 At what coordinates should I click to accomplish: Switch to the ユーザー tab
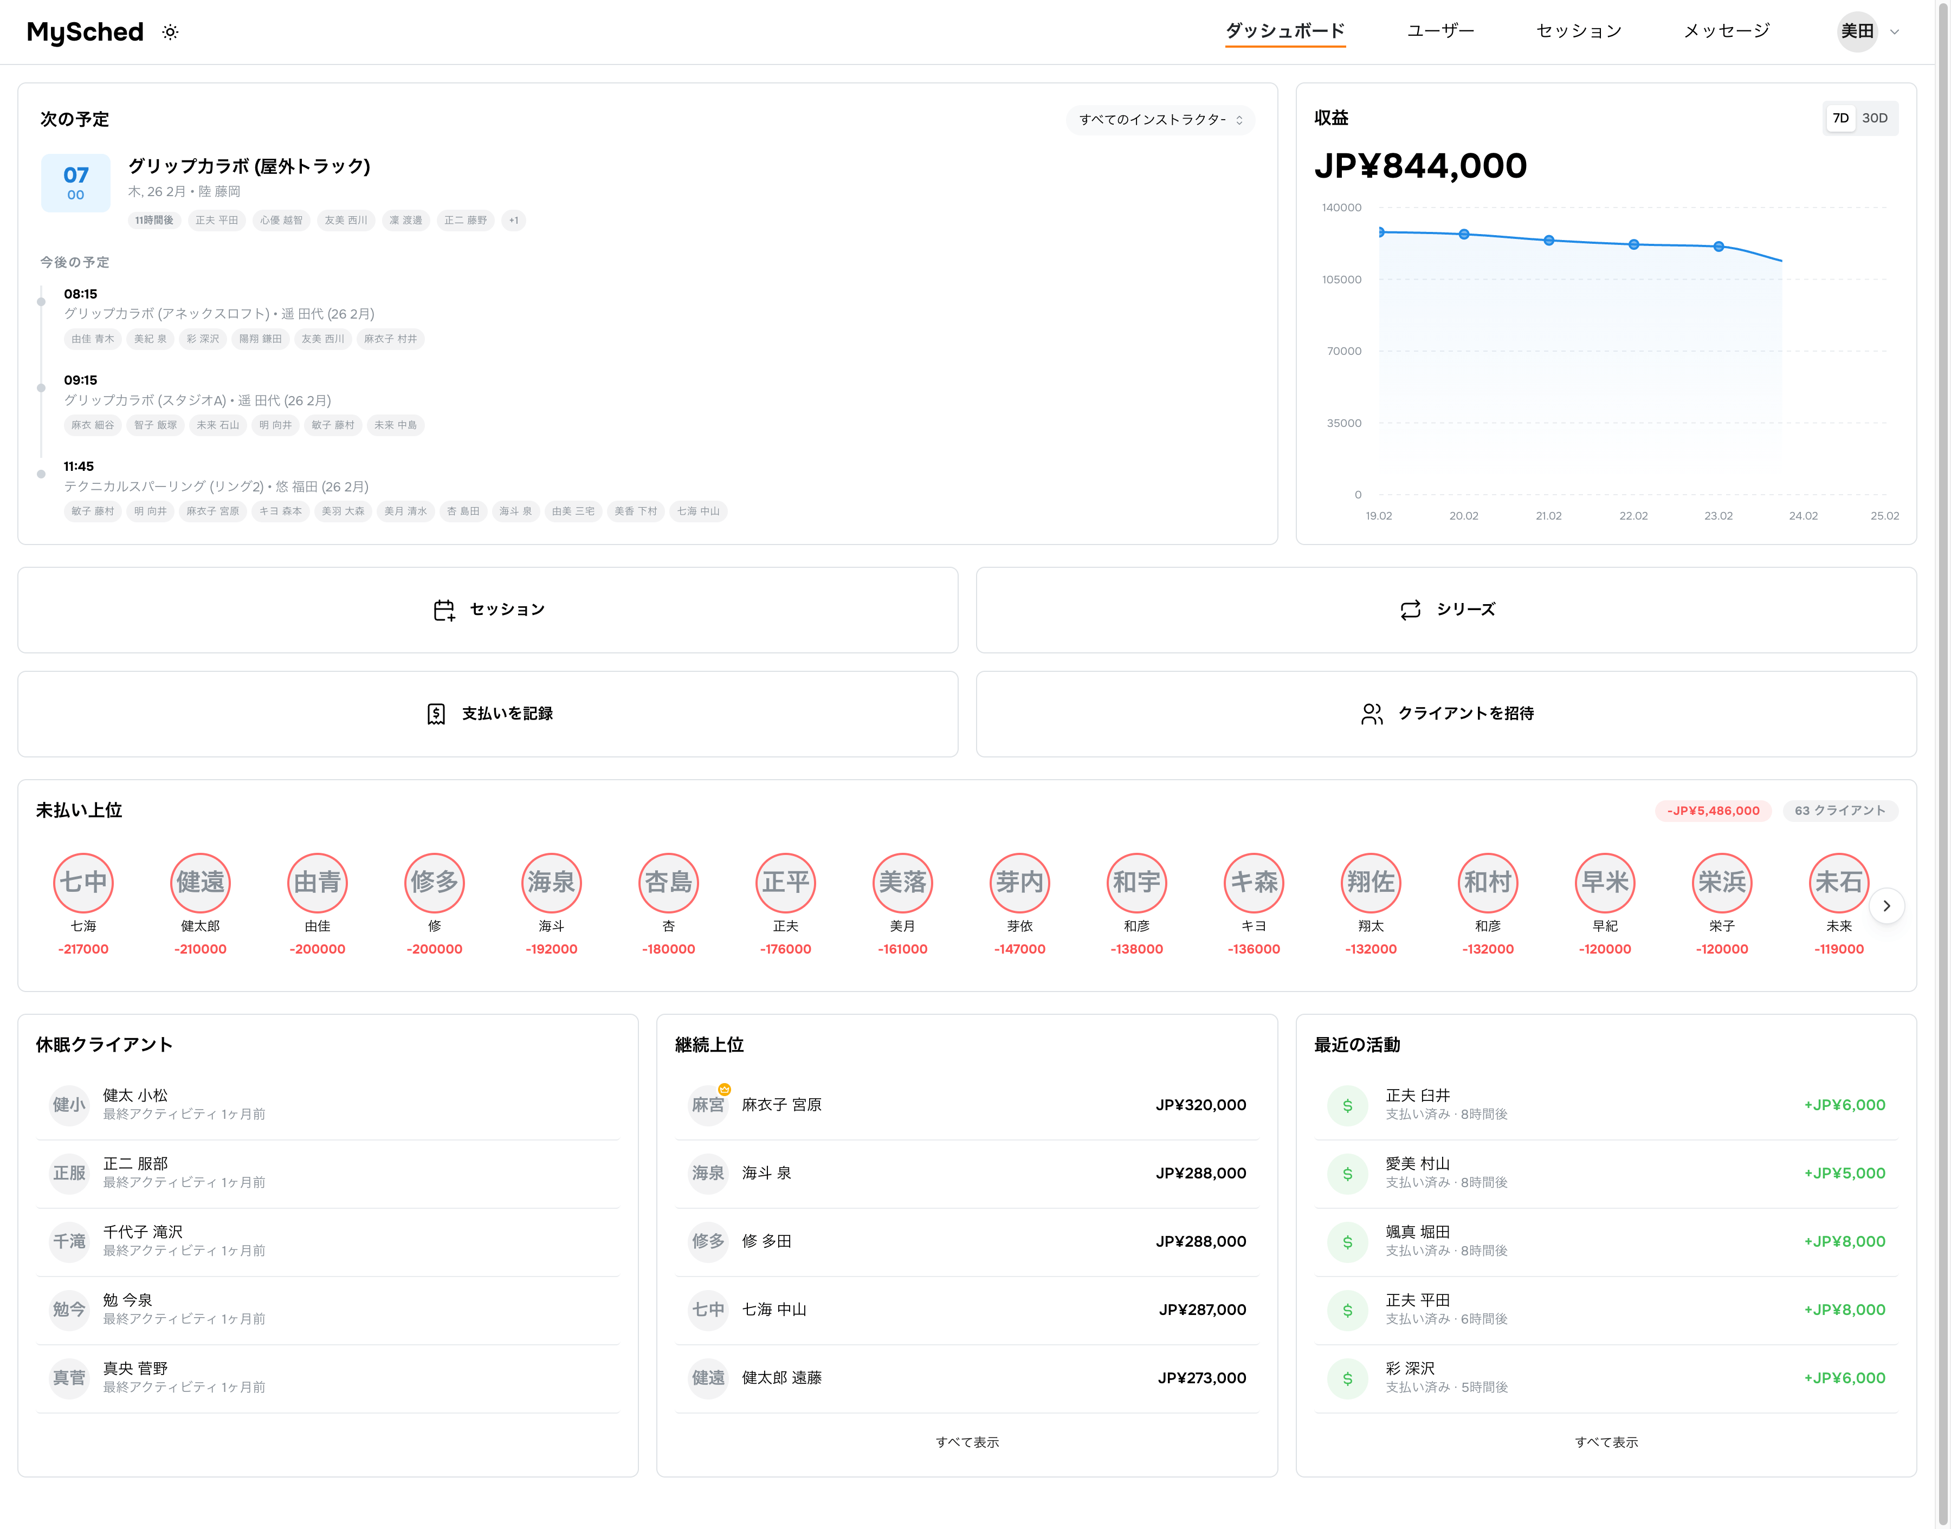point(1440,30)
